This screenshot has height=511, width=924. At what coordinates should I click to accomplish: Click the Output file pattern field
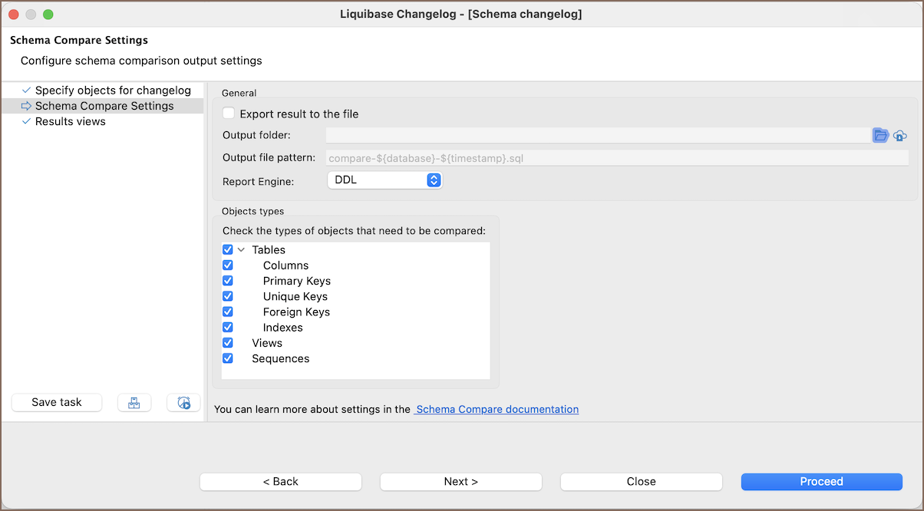click(x=617, y=158)
